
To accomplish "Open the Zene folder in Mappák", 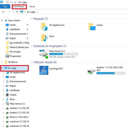I will (44, 38).
